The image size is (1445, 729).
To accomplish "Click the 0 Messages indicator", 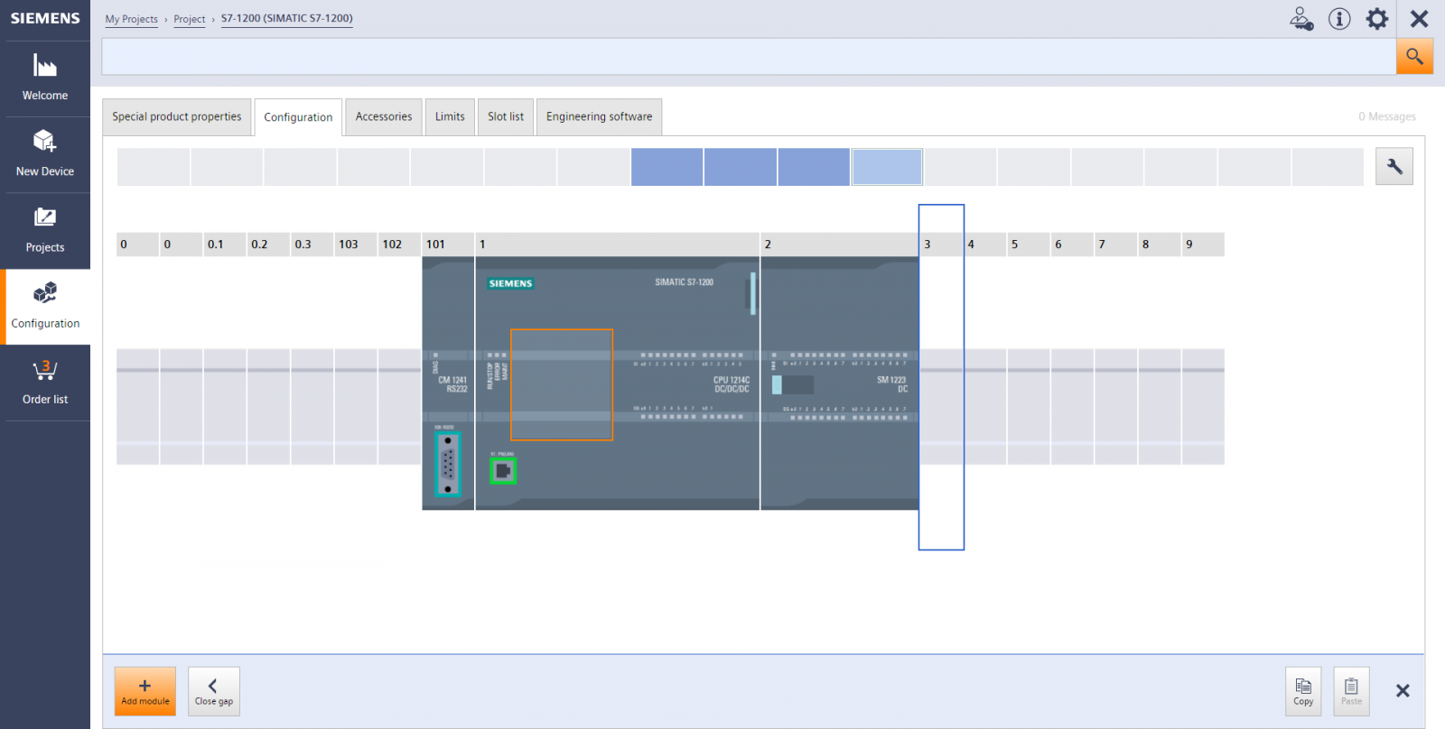I will (x=1386, y=117).
